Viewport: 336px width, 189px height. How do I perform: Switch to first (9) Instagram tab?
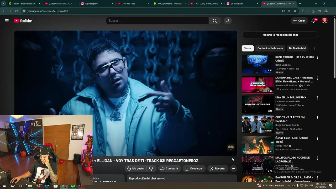(x=97, y=4)
